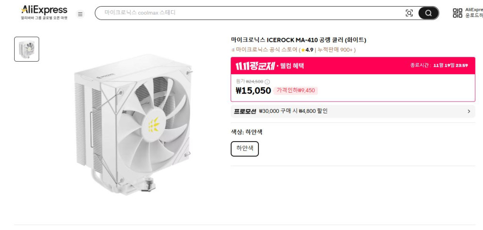Click the 가격인하 ₩9,450 badge
Viewport: 483px width, 230px height.
pos(296,90)
